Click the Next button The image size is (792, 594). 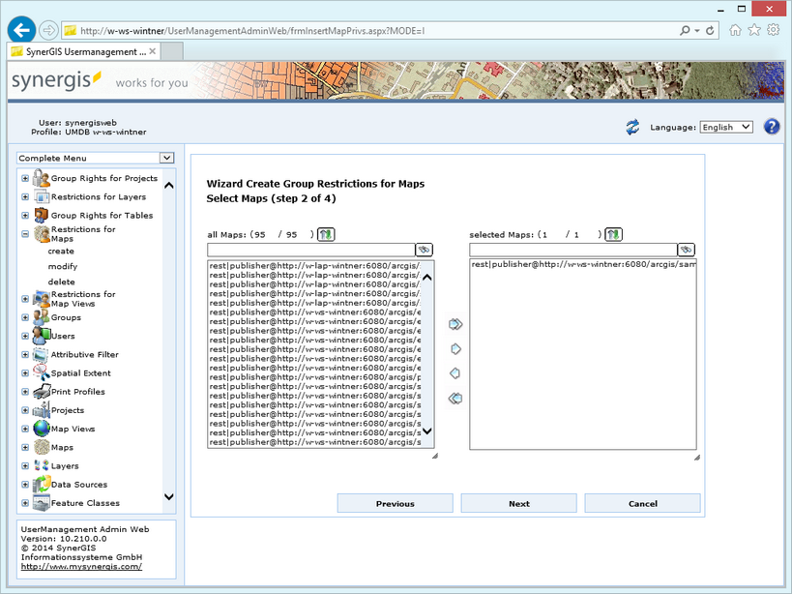point(518,503)
